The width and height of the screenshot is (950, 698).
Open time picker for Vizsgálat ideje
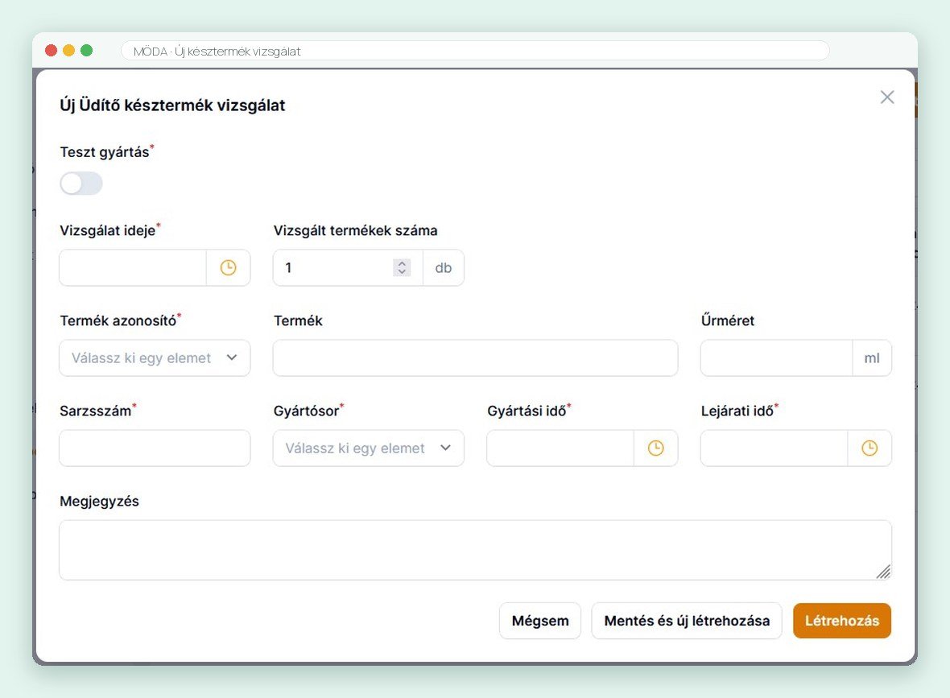(228, 268)
